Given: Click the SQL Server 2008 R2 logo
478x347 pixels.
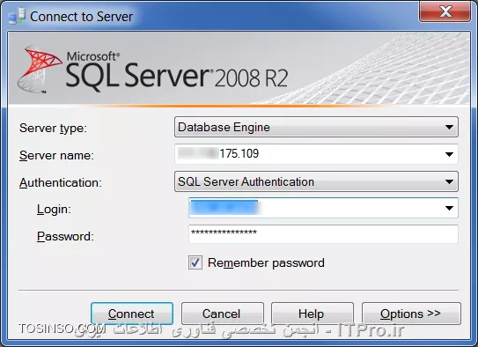Looking at the screenshot, I should pyautogui.click(x=152, y=70).
